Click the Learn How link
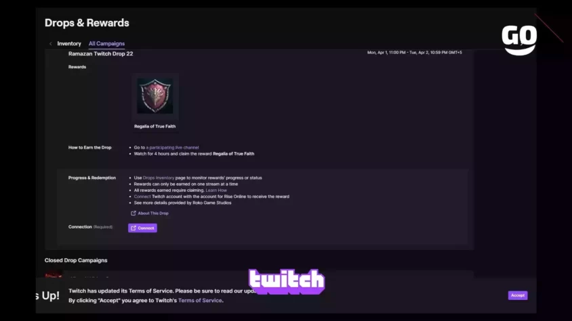 [x=216, y=191]
